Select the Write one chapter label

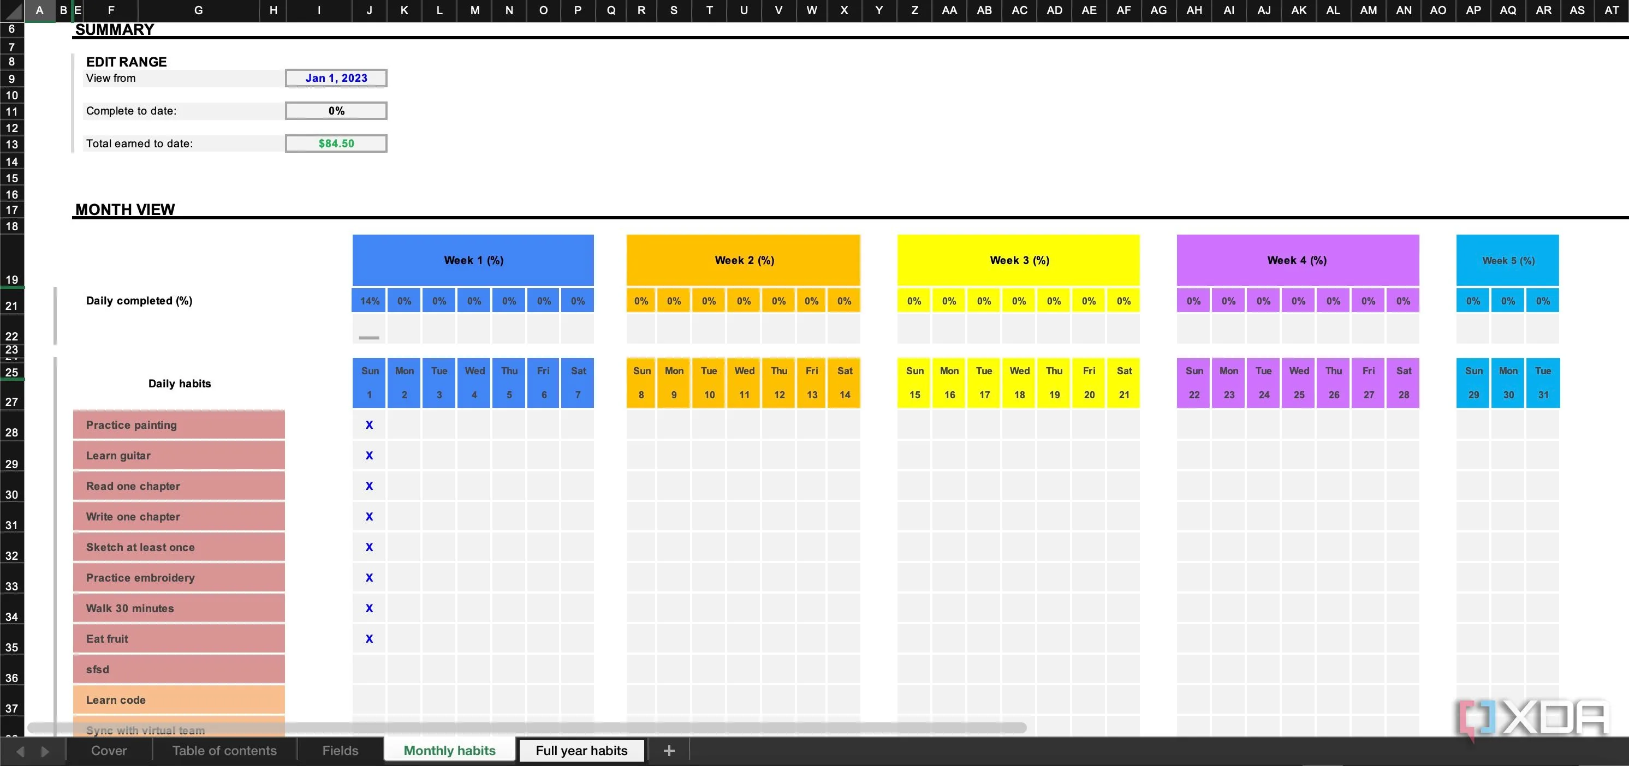tap(179, 516)
